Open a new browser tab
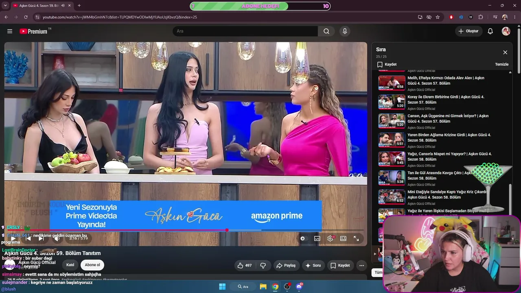The width and height of the screenshot is (521, 293). (79, 6)
